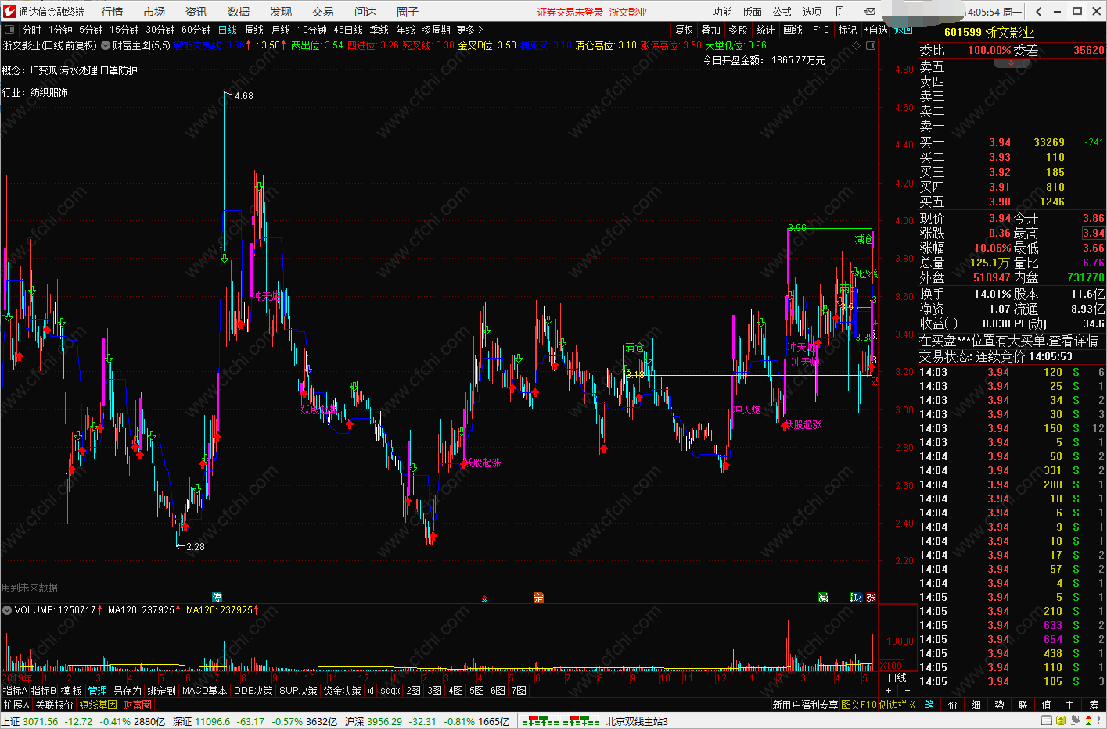Switch to 15分钟 period
This screenshot has height=729, width=1107.
(124, 30)
